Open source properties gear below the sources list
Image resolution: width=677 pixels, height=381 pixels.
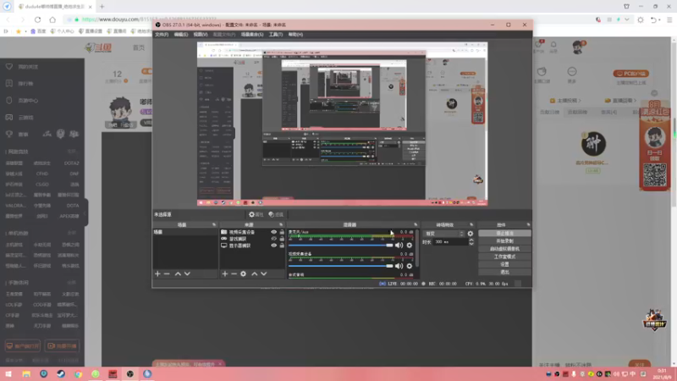244,273
